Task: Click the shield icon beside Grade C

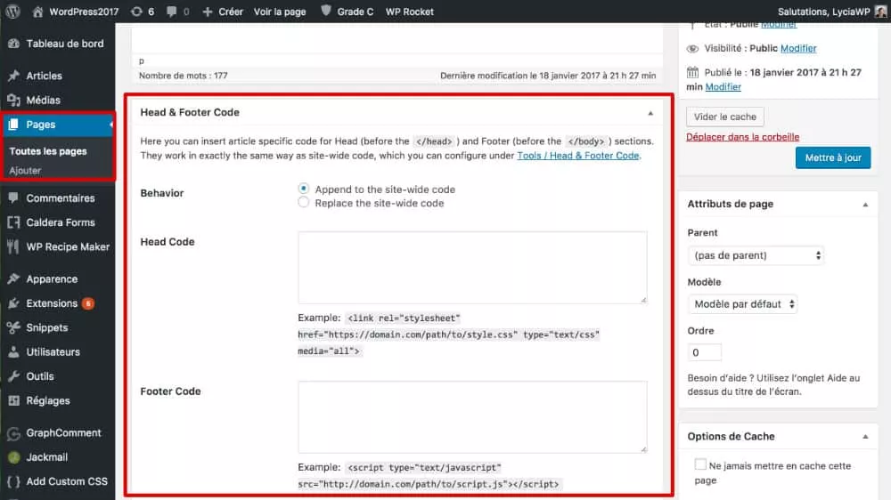Action: (325, 11)
